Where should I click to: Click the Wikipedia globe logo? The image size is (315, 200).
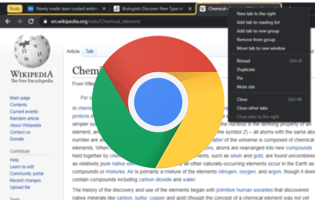pyautogui.click(x=32, y=51)
